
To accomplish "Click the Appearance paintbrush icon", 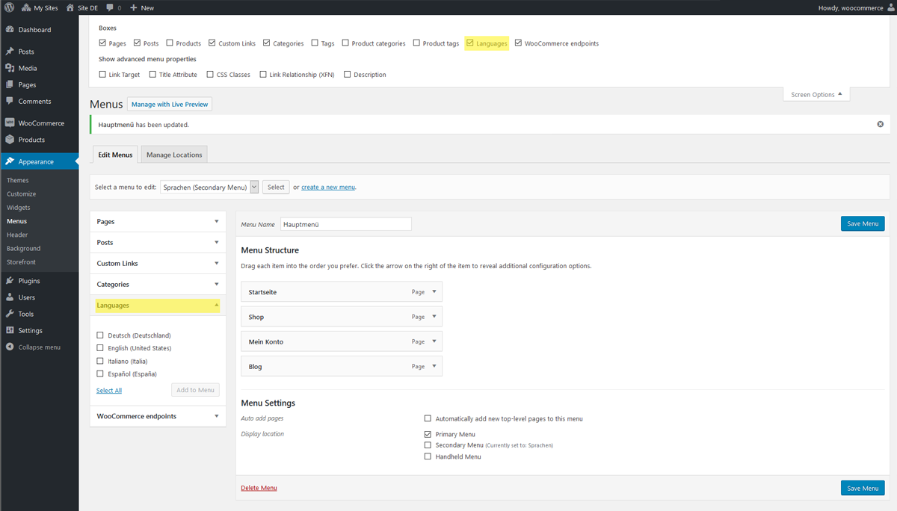I will point(10,161).
